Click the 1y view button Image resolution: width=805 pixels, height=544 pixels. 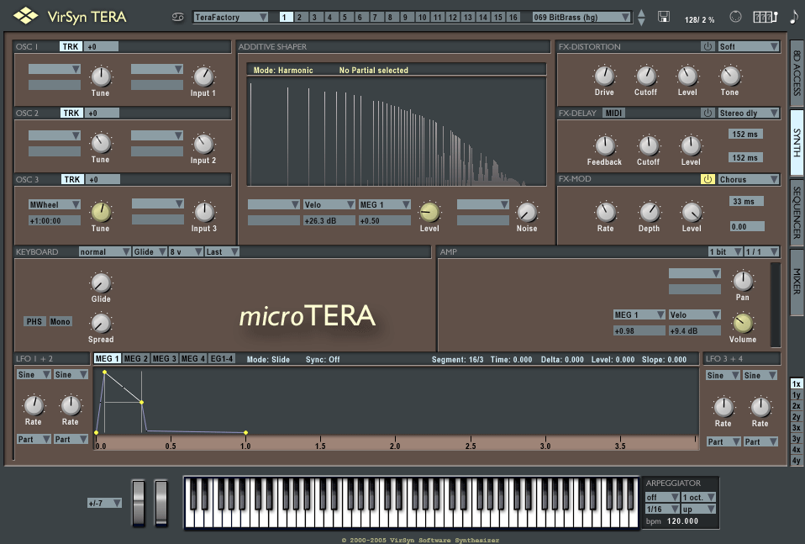pos(796,395)
